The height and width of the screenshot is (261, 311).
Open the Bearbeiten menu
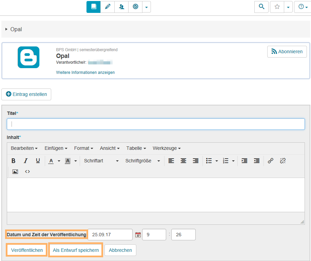pos(24,148)
